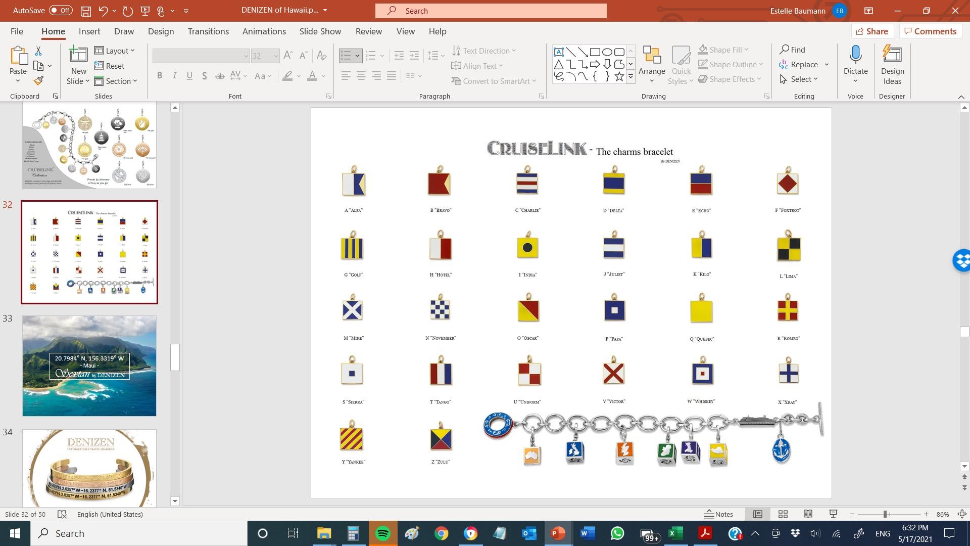The width and height of the screenshot is (970, 546).
Task: Open the Spotify app from taskbar
Action: pos(382,533)
